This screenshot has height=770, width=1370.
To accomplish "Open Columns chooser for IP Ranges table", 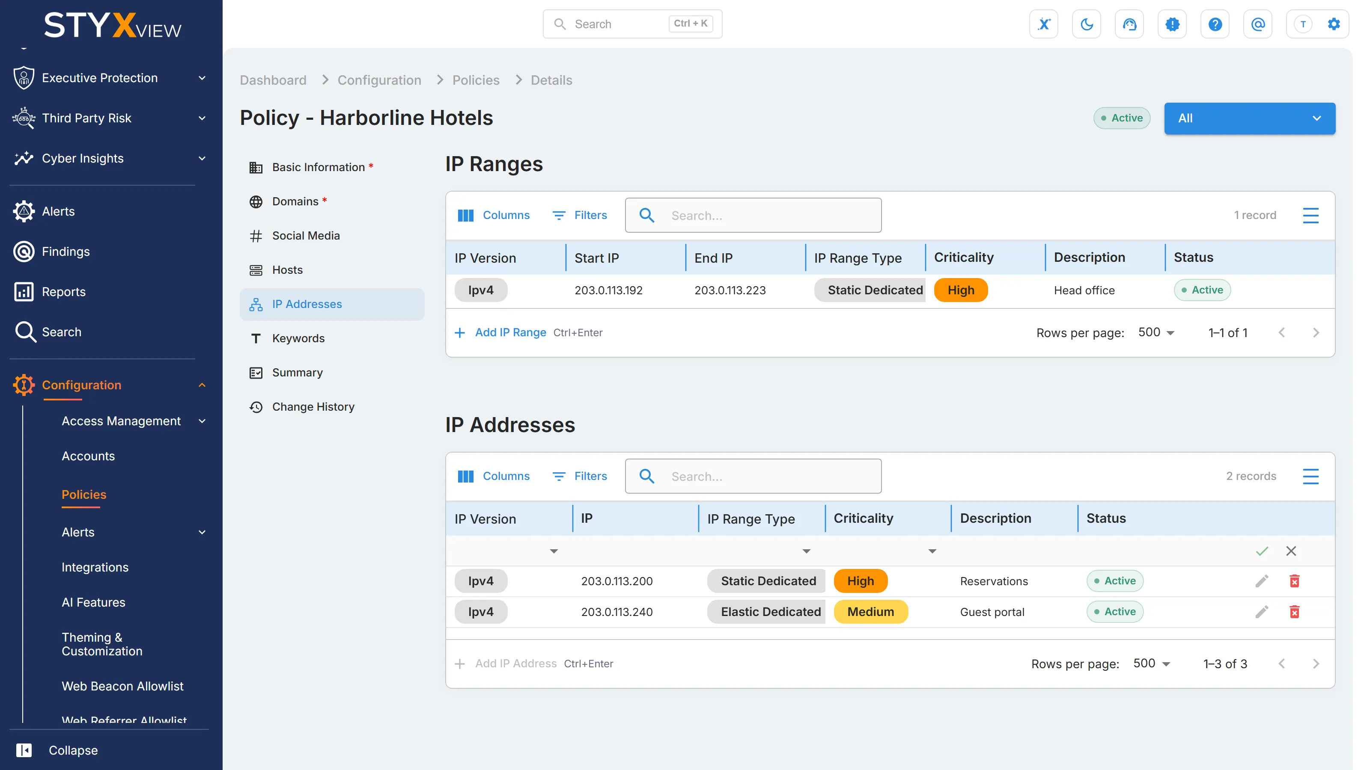I will click(494, 215).
